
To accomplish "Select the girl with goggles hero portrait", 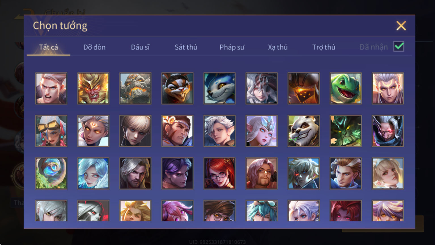I will [x=51, y=131].
